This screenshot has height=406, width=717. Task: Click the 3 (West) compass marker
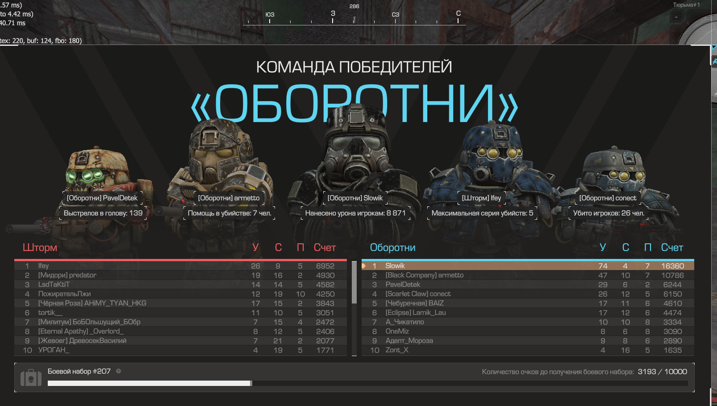click(333, 13)
